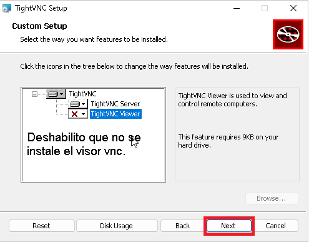Open TightVNC root feature install dropdown
The height and width of the screenshot is (242, 309).
click(56, 94)
